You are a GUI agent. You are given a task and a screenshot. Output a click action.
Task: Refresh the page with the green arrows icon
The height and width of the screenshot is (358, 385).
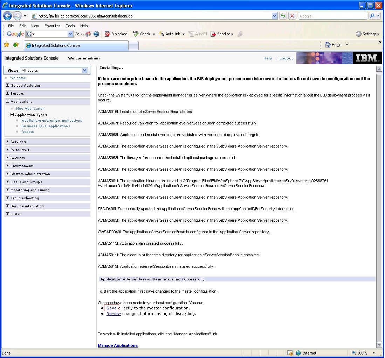283,16
